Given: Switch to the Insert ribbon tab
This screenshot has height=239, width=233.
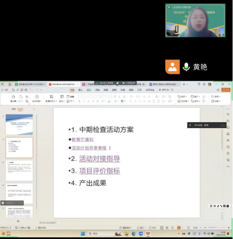Looking at the screenshot, I should tap(81, 90).
